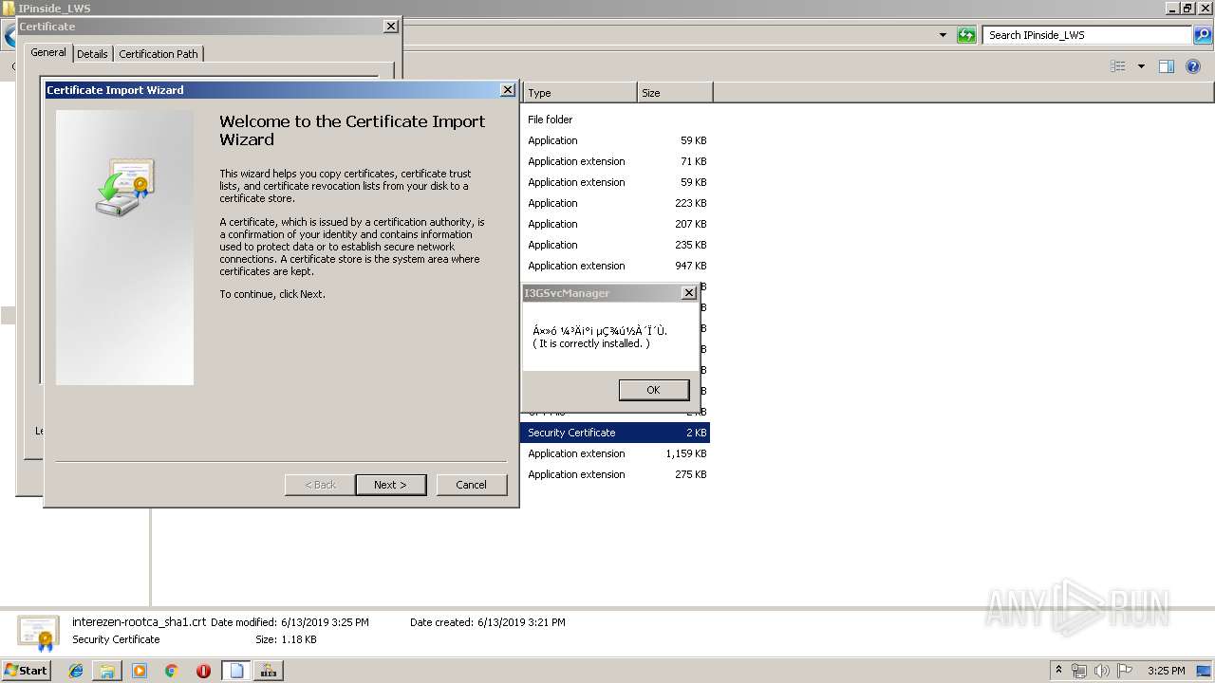The image size is (1215, 683).
Task: Select the blank document taskbar button
Action: click(236, 671)
